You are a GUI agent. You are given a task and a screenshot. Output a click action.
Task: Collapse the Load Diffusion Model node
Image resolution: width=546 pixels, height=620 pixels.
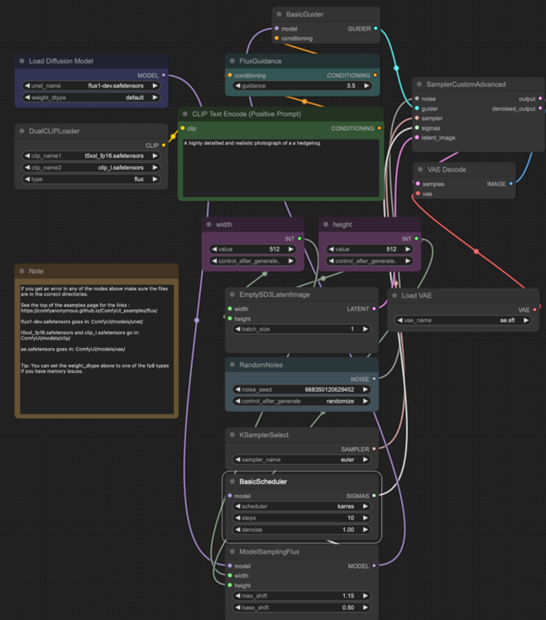click(x=22, y=61)
